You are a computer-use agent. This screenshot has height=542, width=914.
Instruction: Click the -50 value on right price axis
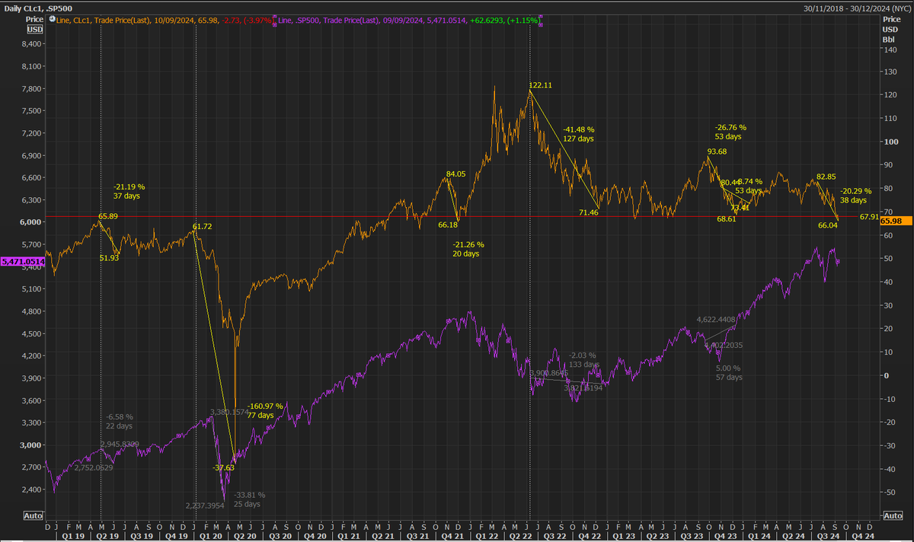click(888, 493)
